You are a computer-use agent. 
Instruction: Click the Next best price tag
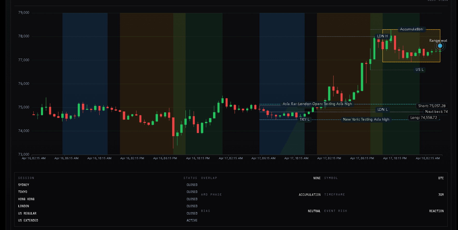436,112
